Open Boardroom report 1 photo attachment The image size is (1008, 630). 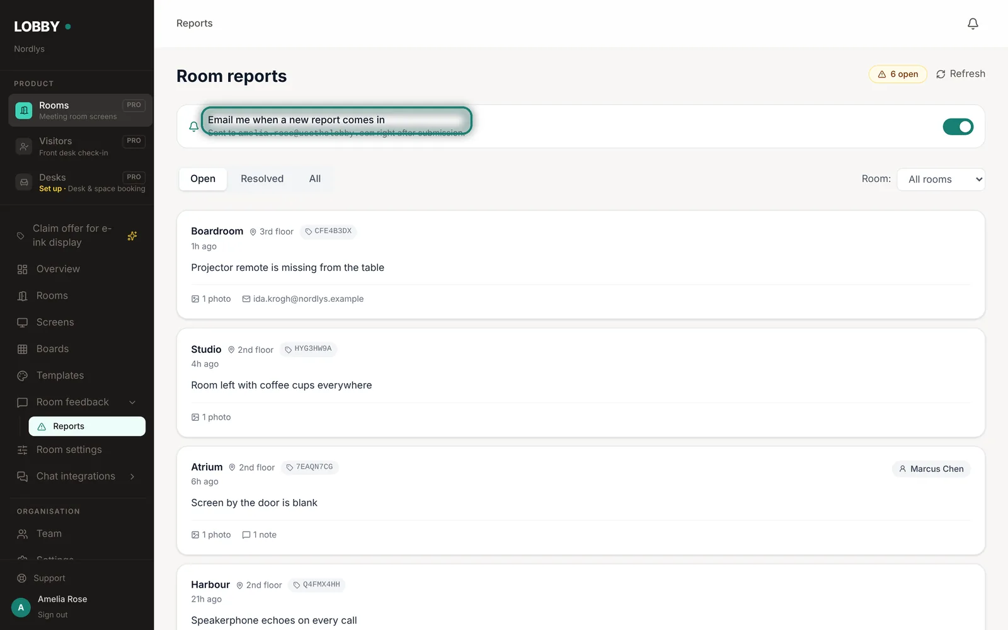[x=211, y=299]
